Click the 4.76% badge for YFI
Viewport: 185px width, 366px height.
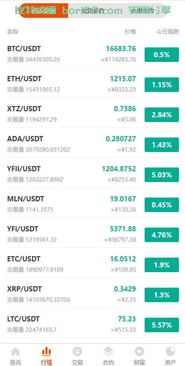(x=162, y=235)
